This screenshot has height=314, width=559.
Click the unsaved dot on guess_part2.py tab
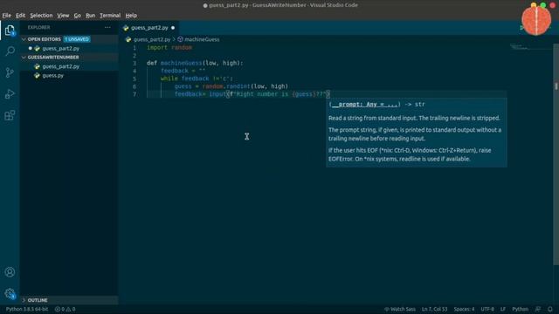click(x=173, y=28)
